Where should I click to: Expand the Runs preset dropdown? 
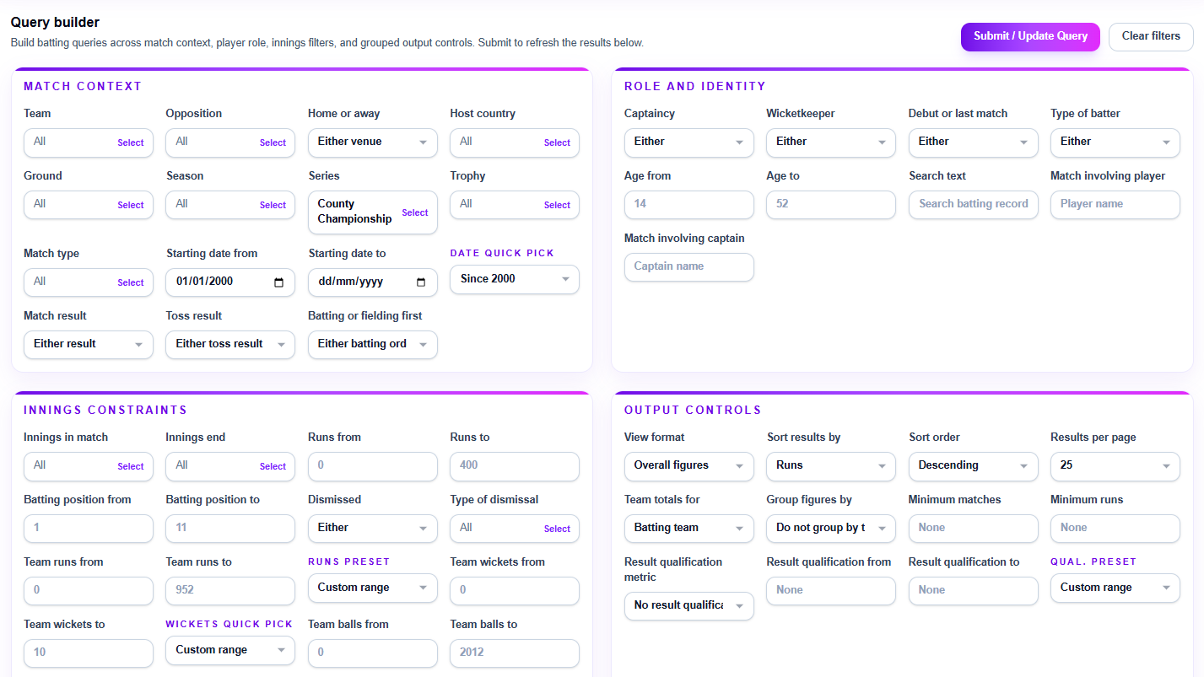coord(373,588)
